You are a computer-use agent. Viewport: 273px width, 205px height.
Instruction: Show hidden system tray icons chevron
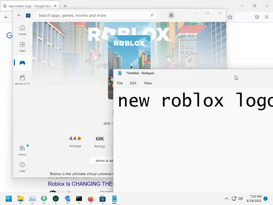coord(227,199)
